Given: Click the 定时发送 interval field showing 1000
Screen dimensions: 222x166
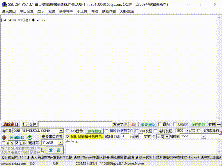Looking at the screenshot, I should point(180,131).
